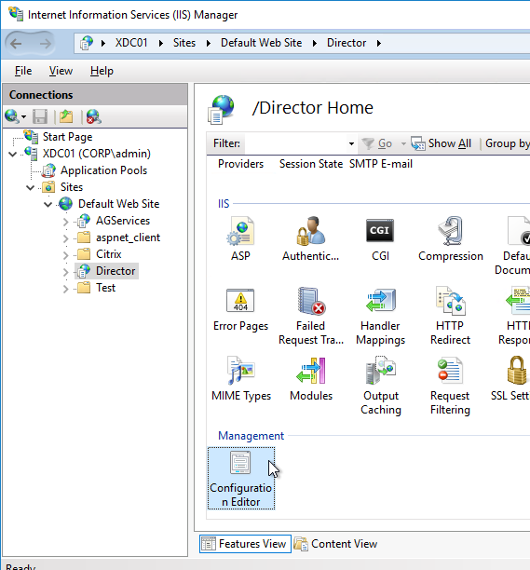Click the Providers feature label
Viewport: 530px width, 570px height.
coord(240,164)
